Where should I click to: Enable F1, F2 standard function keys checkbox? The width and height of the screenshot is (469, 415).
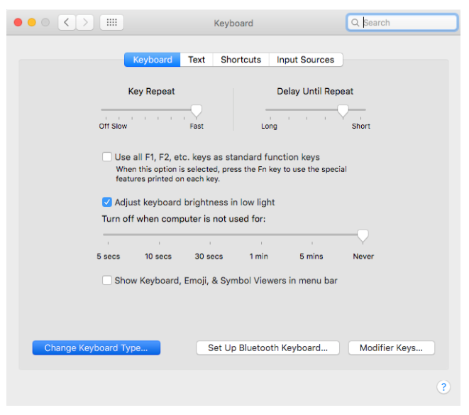[107, 157]
